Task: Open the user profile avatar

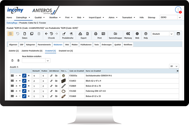Action: pyautogui.click(x=178, y=10)
